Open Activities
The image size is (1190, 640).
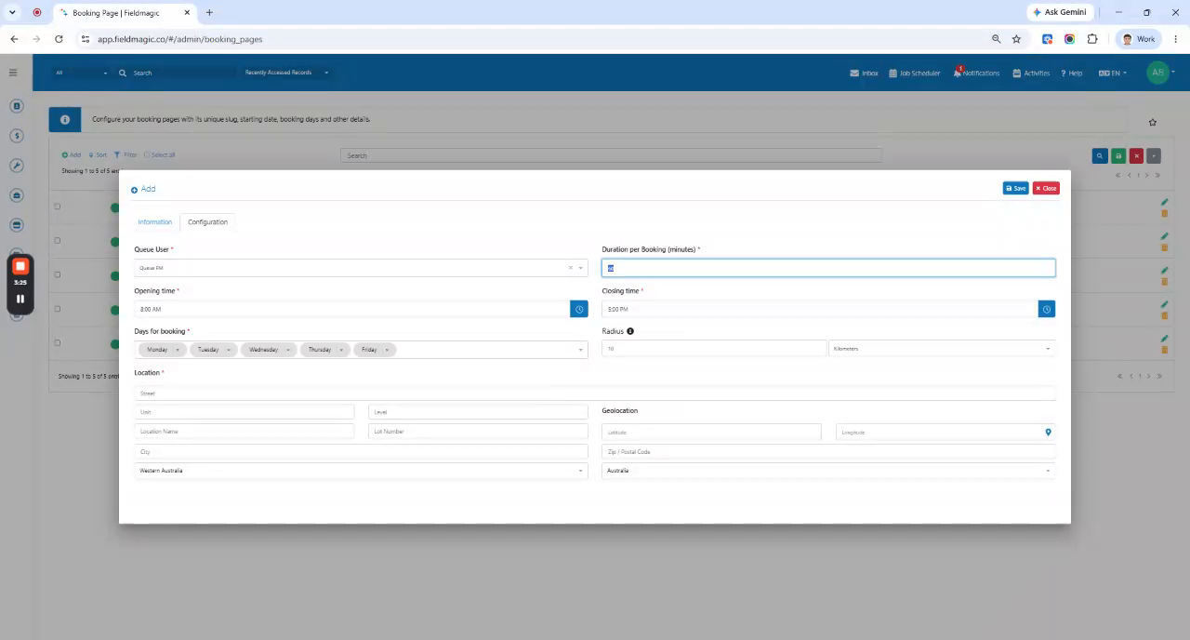coord(1031,73)
